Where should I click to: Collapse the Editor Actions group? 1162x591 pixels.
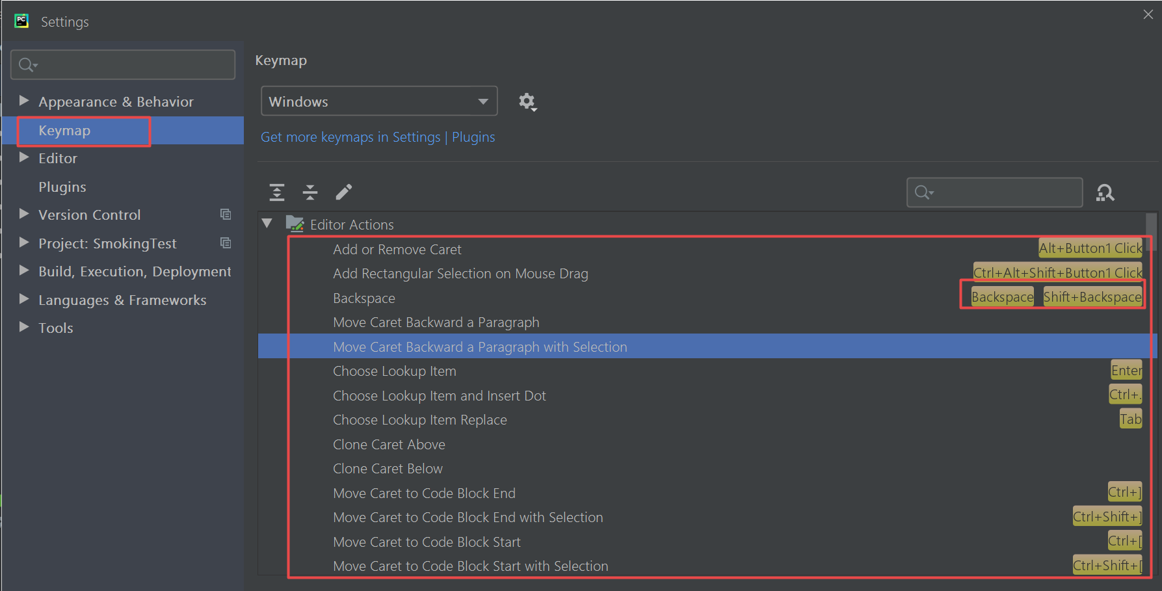[x=267, y=224]
